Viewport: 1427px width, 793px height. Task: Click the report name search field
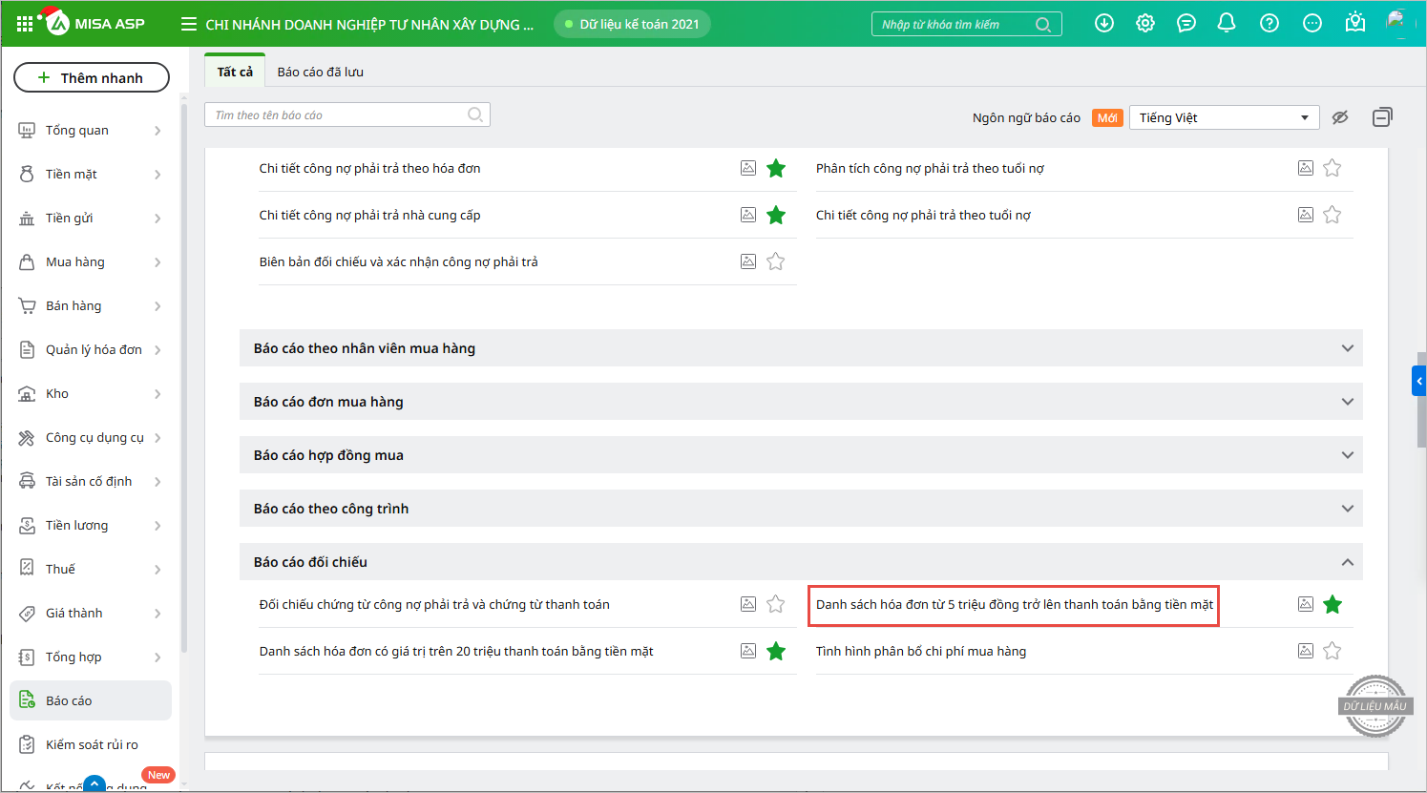tap(339, 115)
